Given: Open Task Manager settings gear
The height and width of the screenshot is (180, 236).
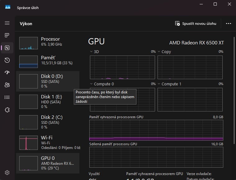Looking at the screenshot, I should click(x=7, y=173).
